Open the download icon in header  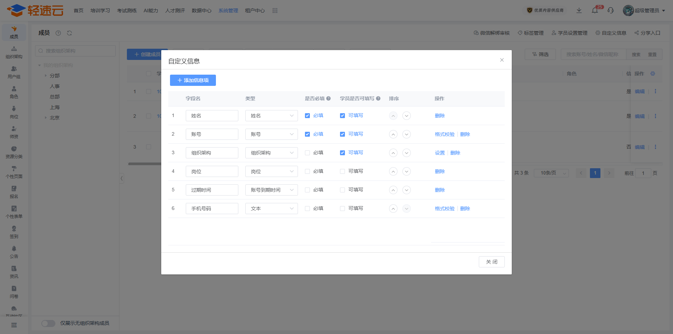[579, 11]
